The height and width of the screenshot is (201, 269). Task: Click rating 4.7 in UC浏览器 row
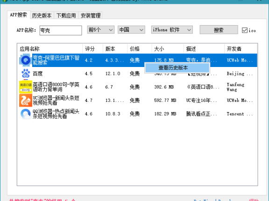[89, 100]
